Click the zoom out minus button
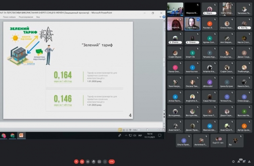This screenshot has width=254, height=166. point(139,130)
